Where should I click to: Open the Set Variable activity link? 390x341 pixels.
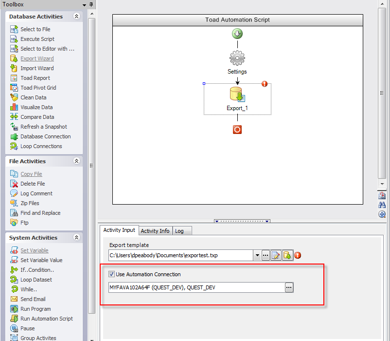pos(35,250)
